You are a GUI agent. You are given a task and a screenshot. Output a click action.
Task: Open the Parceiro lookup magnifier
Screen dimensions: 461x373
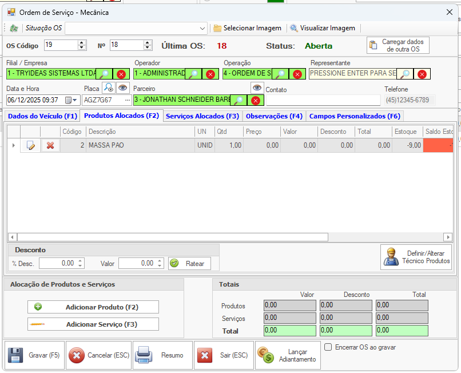pos(237,100)
